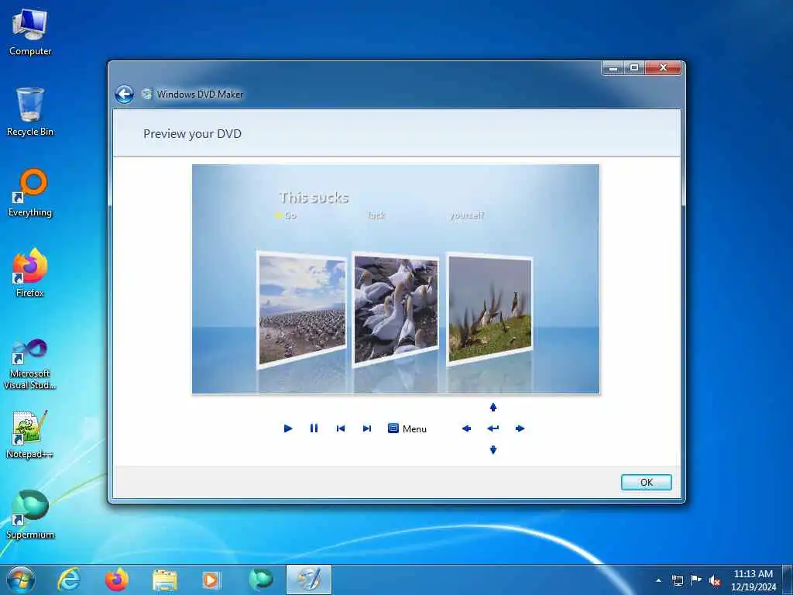Open the taskbar clock showing 11:13 AM
The width and height of the screenshot is (793, 595).
753,580
